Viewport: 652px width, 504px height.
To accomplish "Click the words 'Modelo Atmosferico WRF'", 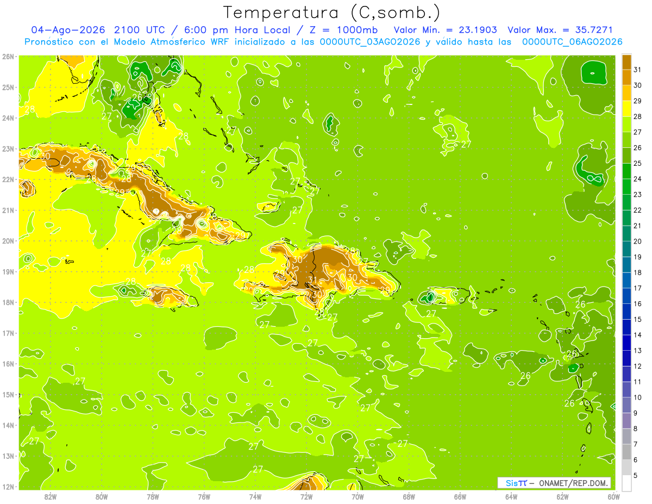I will [171, 42].
